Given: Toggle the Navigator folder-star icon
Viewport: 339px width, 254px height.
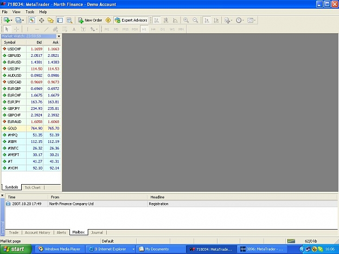Looking at the screenshot, I should tap(50, 20).
